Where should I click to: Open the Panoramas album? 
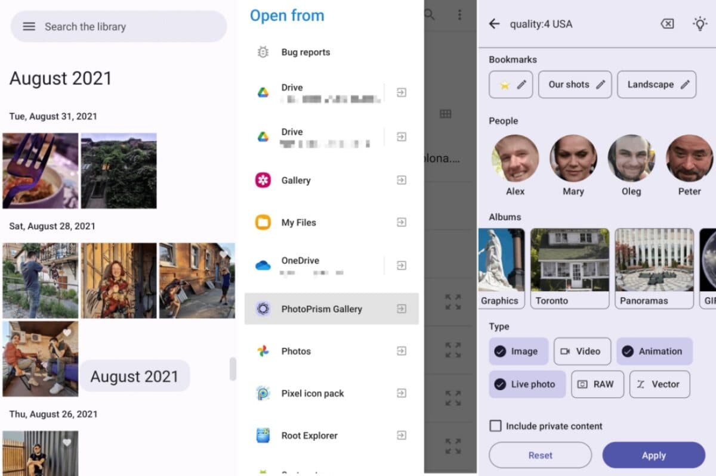tap(655, 269)
